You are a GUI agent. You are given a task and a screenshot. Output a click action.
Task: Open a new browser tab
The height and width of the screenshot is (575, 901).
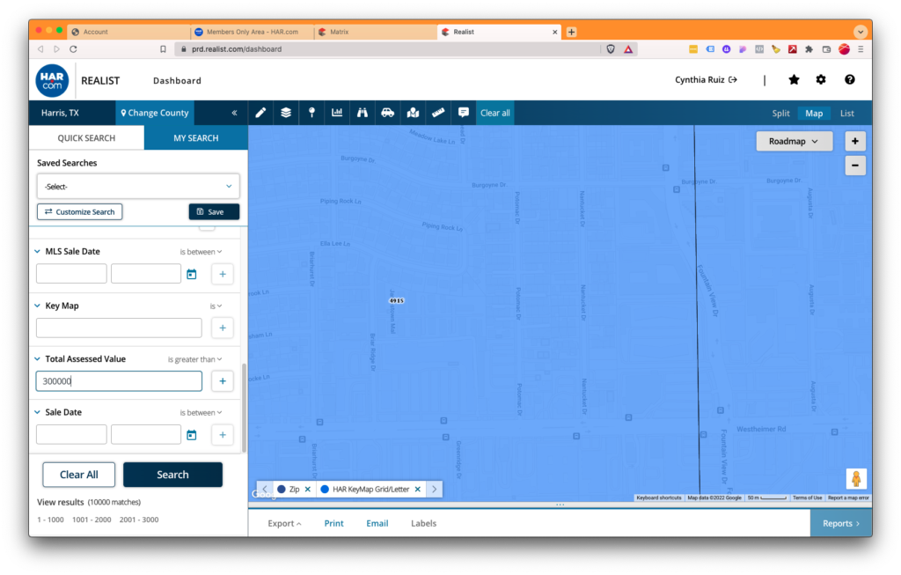(x=571, y=33)
